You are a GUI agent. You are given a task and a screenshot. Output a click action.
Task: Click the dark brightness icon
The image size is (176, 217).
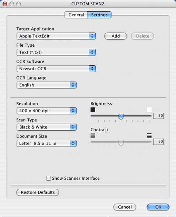(x=93, y=110)
